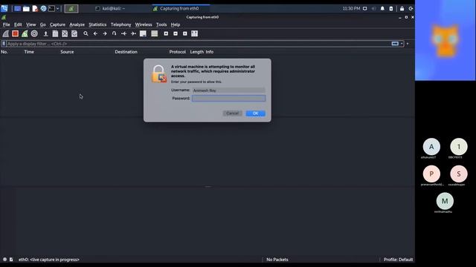Click the Profile: Default status bar entry

point(398,260)
